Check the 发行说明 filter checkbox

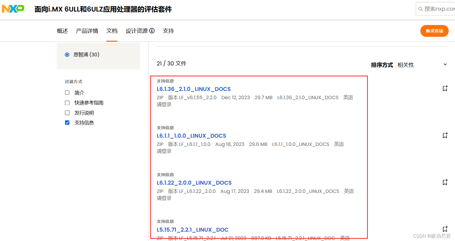[67, 113]
